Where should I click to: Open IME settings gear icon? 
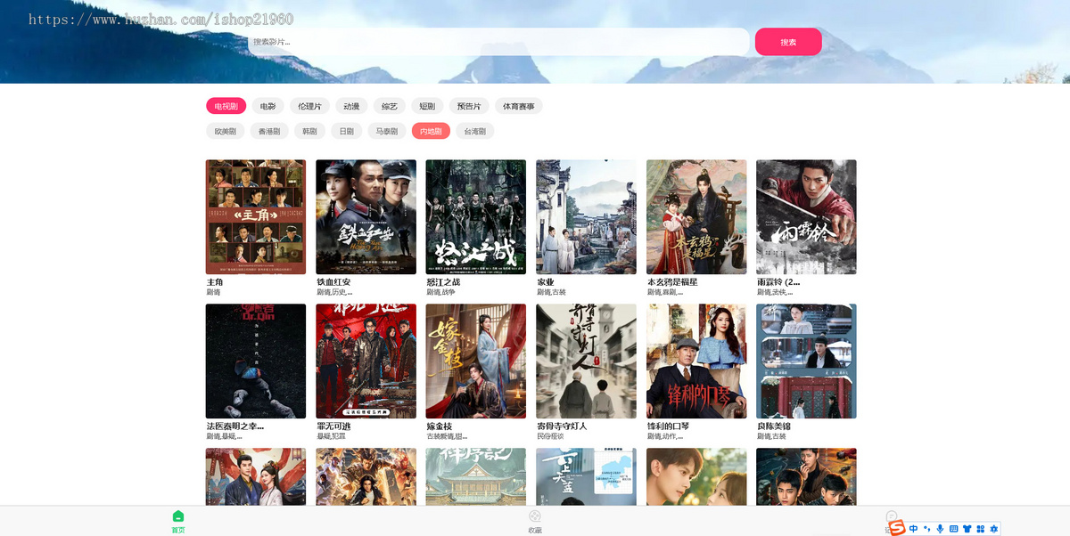click(x=993, y=529)
